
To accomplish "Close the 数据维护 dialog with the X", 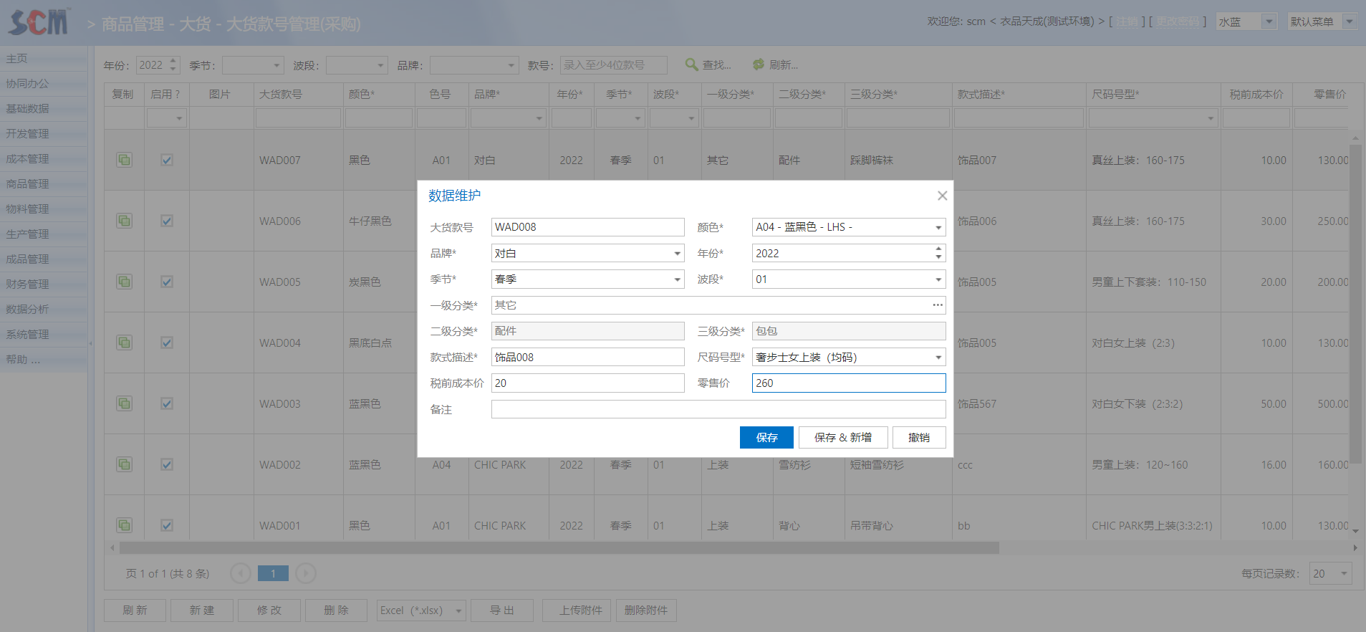I will (x=942, y=196).
